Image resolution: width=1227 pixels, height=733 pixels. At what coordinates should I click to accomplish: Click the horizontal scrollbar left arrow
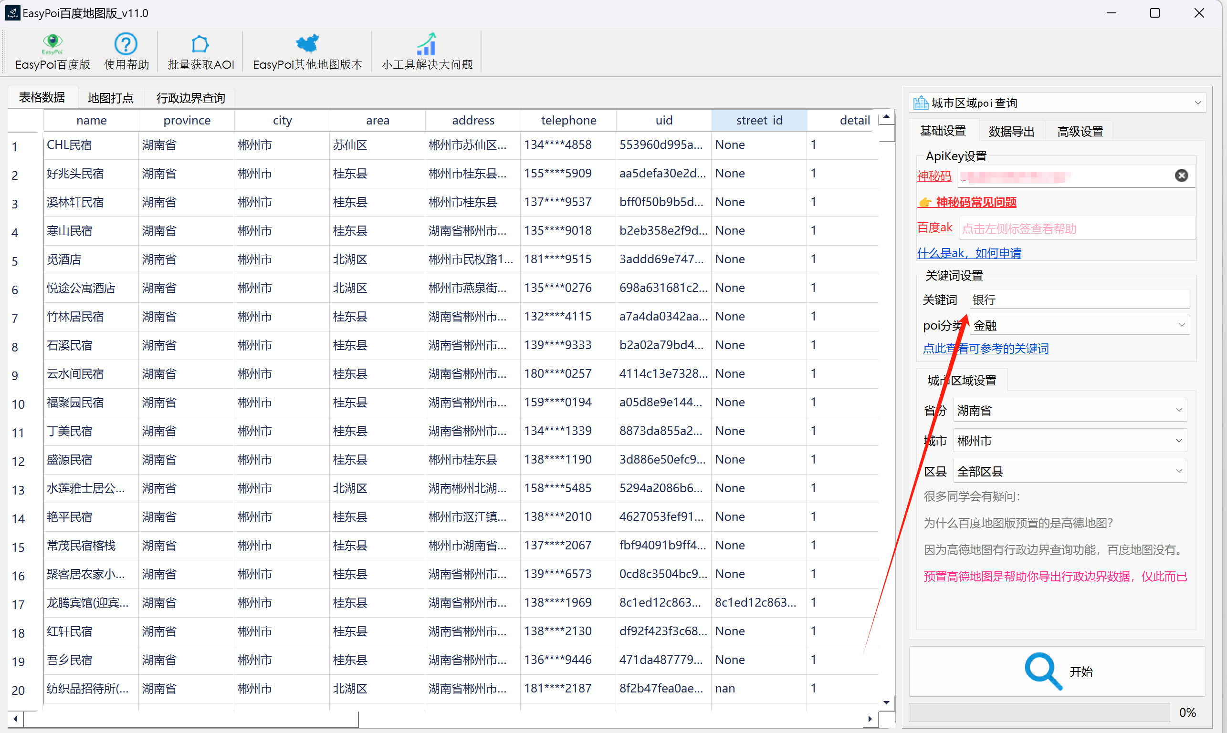15,719
